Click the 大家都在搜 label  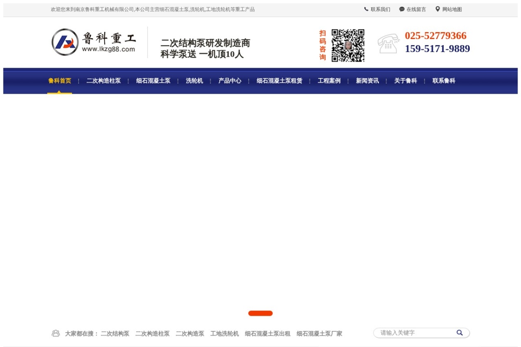click(82, 334)
